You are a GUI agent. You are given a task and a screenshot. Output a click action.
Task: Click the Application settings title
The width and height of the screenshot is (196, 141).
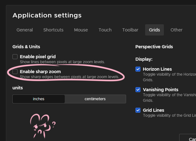point(47,15)
